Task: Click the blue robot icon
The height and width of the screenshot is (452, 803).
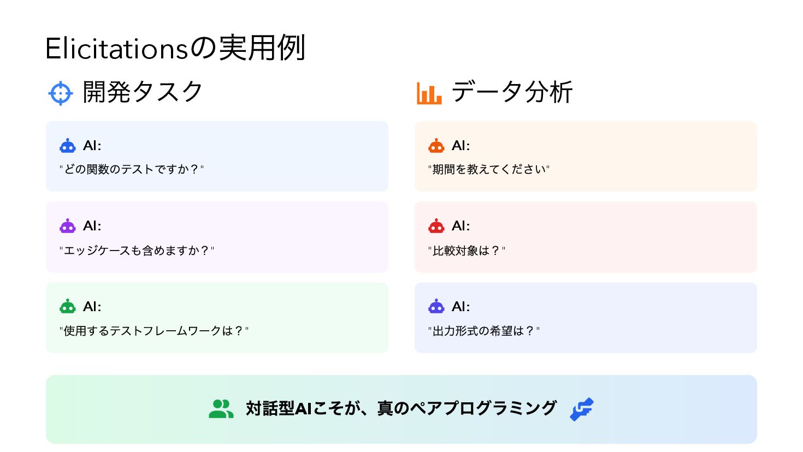Action: 68,146
